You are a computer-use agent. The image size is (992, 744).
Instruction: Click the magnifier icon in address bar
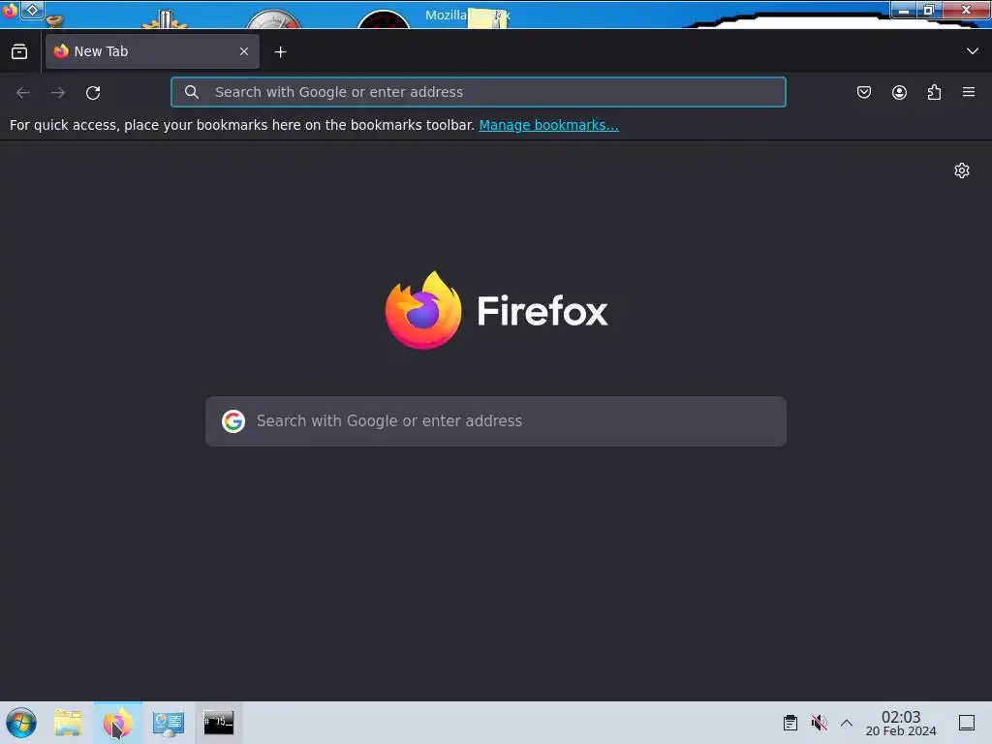point(192,92)
